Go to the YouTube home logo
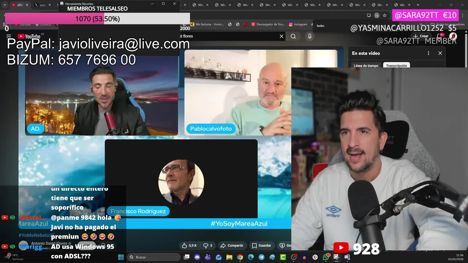This screenshot has width=468, height=263. (x=29, y=36)
